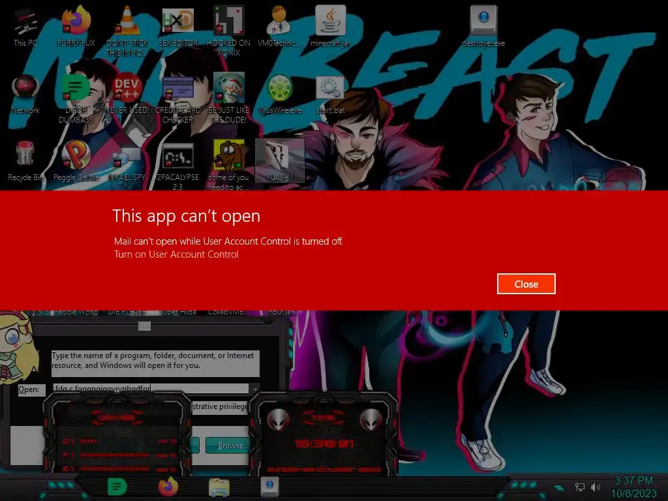
Task: Click the destroyer app taskbar icon
Action: click(x=270, y=487)
